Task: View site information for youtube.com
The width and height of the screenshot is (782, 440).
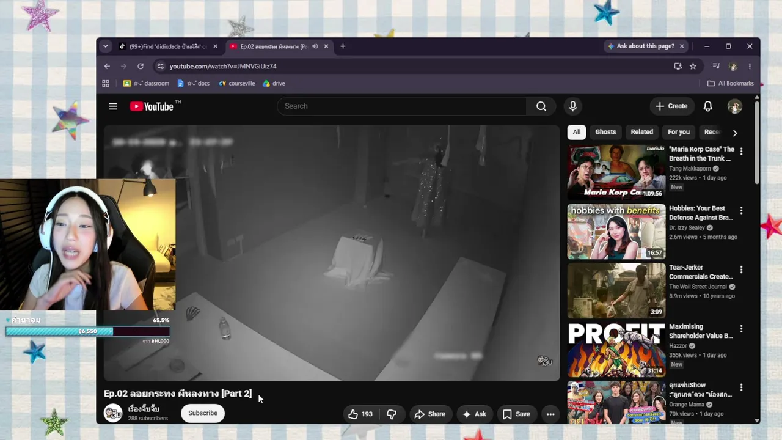Action: point(160,66)
